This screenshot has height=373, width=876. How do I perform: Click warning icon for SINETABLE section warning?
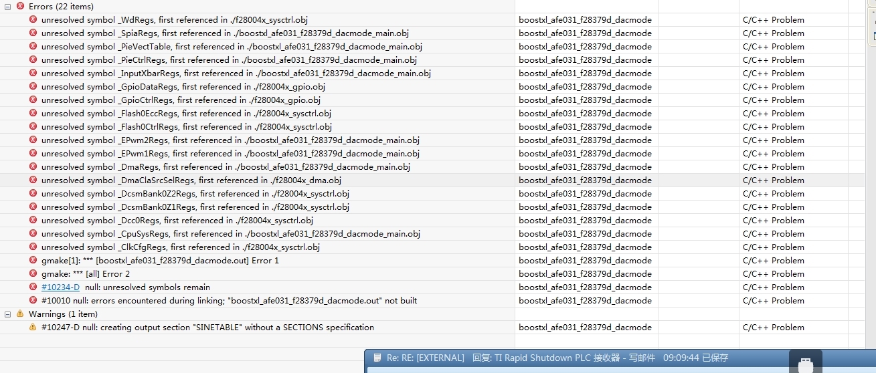click(33, 327)
